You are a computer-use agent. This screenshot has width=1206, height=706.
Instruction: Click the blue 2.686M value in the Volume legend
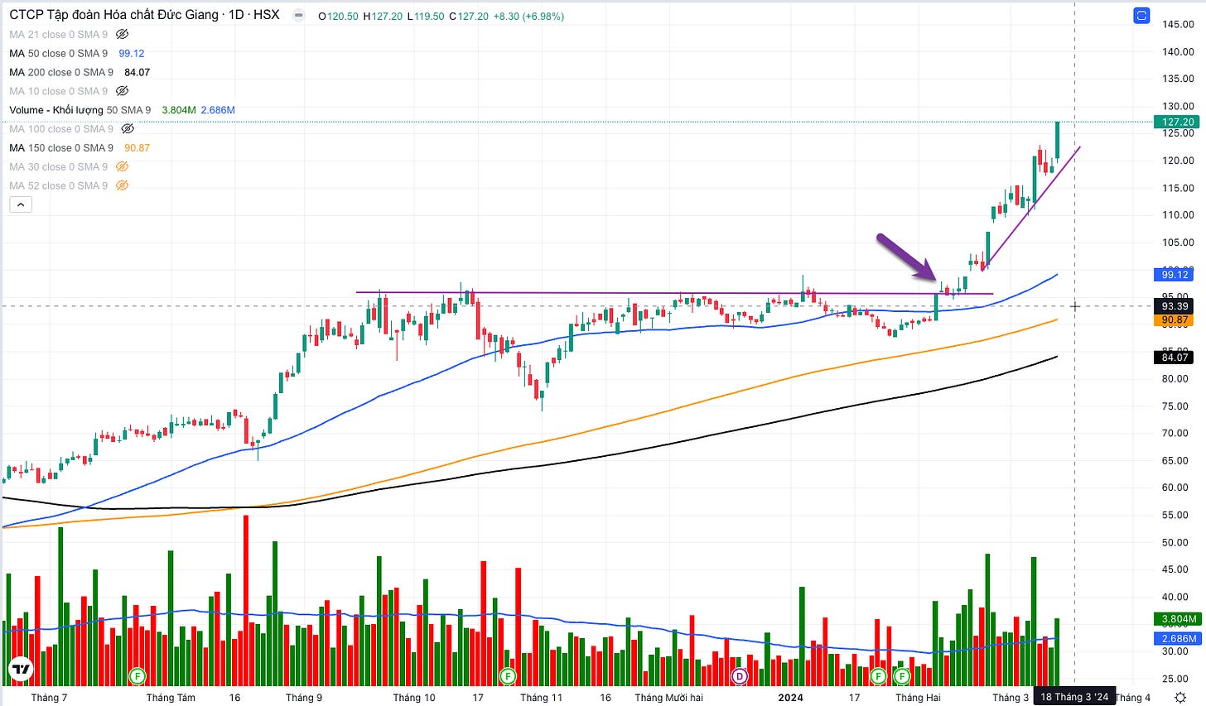(218, 110)
